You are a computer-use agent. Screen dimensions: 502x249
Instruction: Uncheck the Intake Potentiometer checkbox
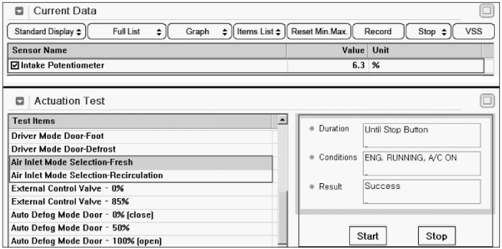tap(15, 65)
